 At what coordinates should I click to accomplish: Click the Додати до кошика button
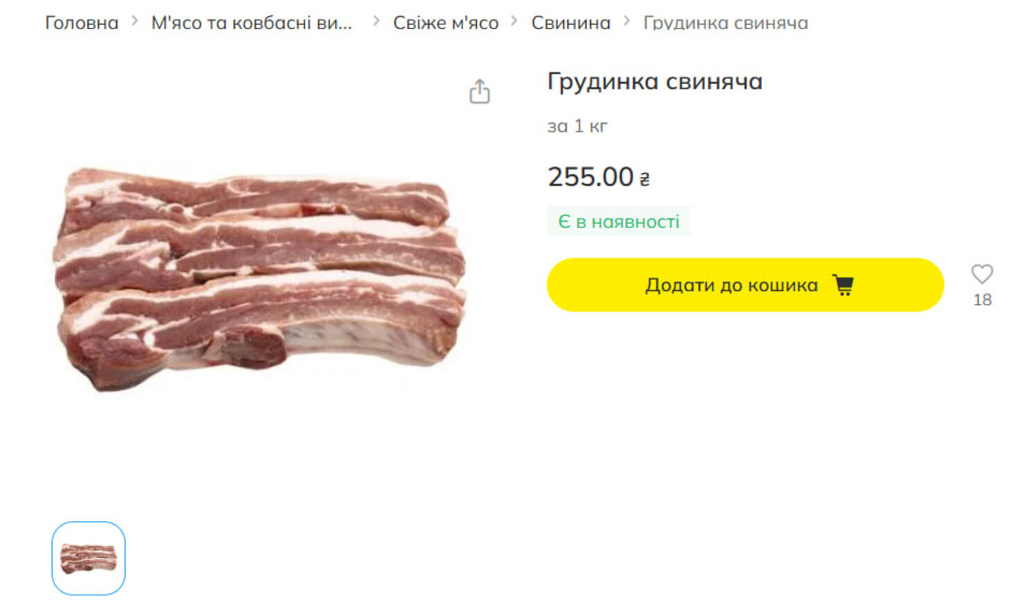(x=745, y=284)
